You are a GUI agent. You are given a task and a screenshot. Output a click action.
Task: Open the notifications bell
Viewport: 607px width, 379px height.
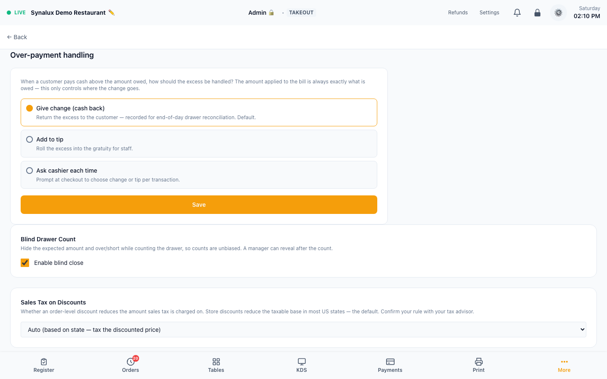[517, 13]
